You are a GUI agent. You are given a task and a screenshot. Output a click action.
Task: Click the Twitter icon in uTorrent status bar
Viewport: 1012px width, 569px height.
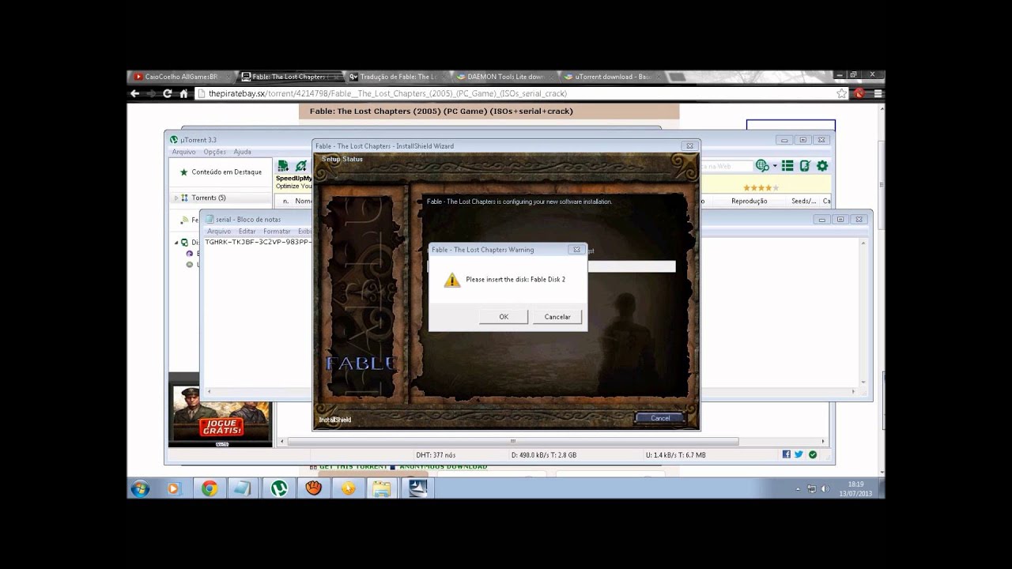pyautogui.click(x=799, y=454)
